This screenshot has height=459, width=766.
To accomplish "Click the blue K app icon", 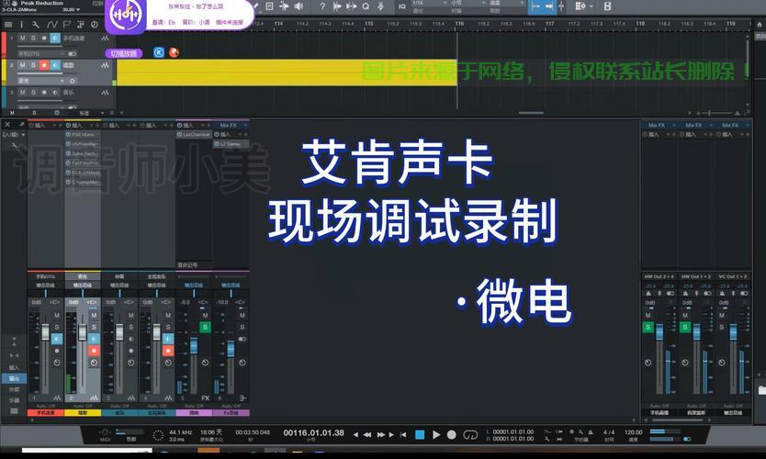I will point(159,52).
